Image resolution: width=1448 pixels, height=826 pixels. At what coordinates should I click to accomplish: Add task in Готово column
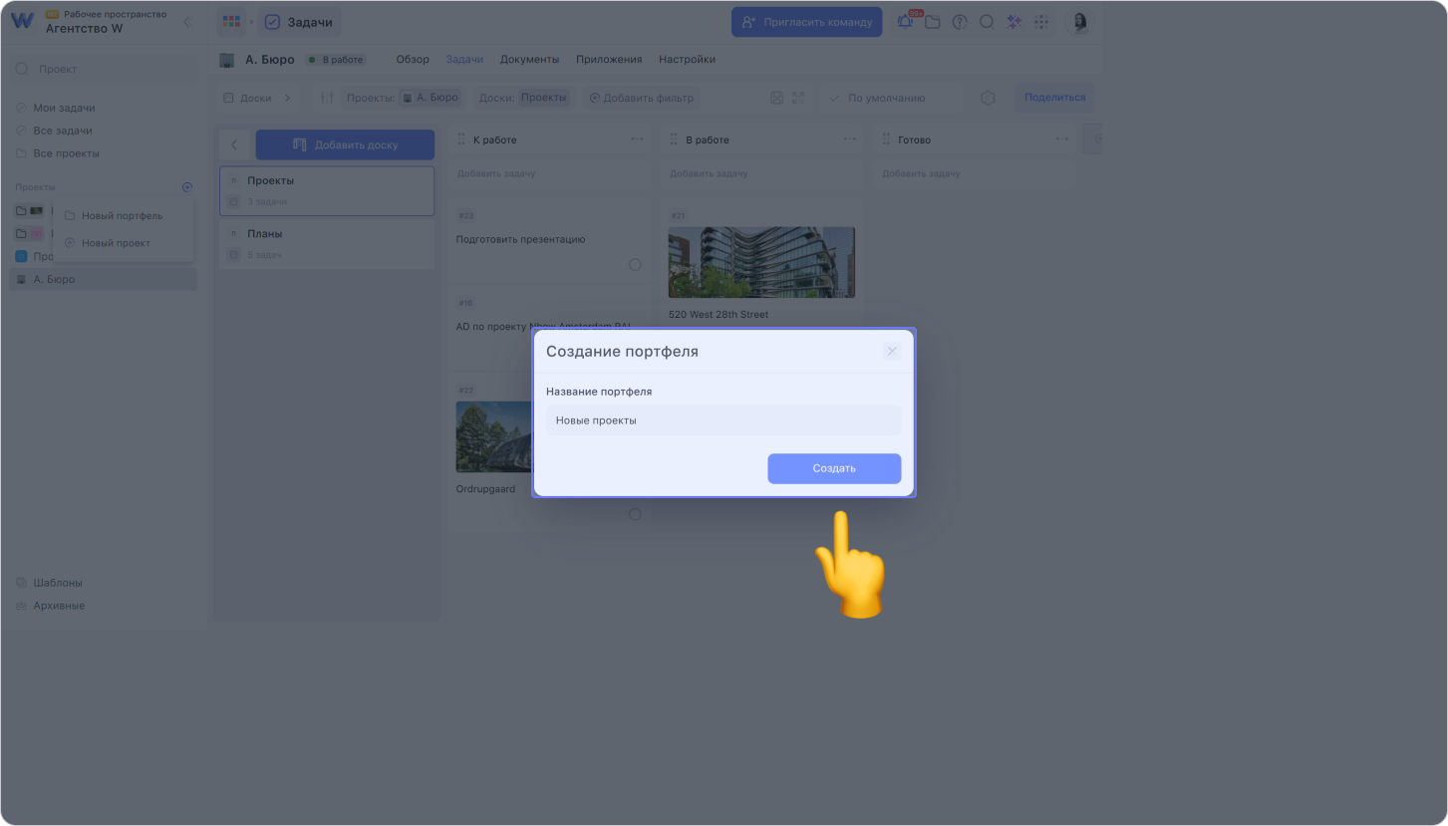click(x=973, y=173)
